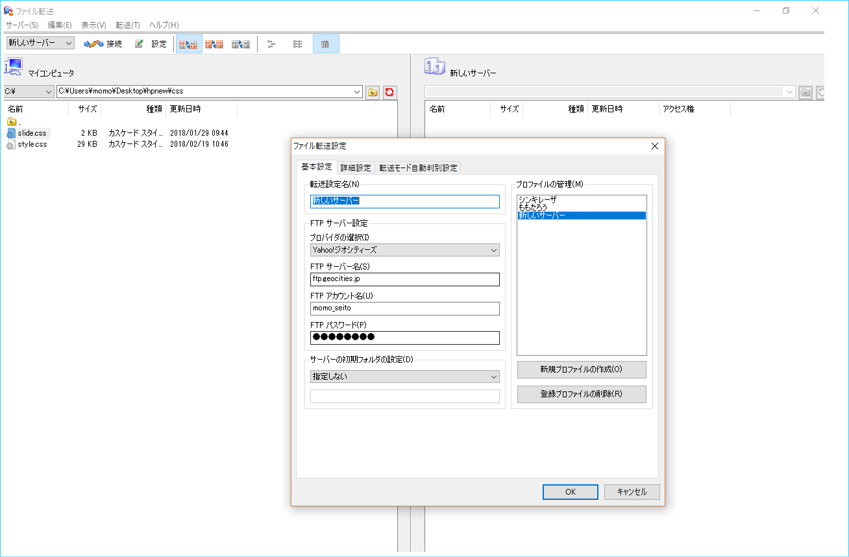Screen dimensions: 849x557
Task: Open the プロバイダの選択 provider dropdown
Action: pos(404,250)
